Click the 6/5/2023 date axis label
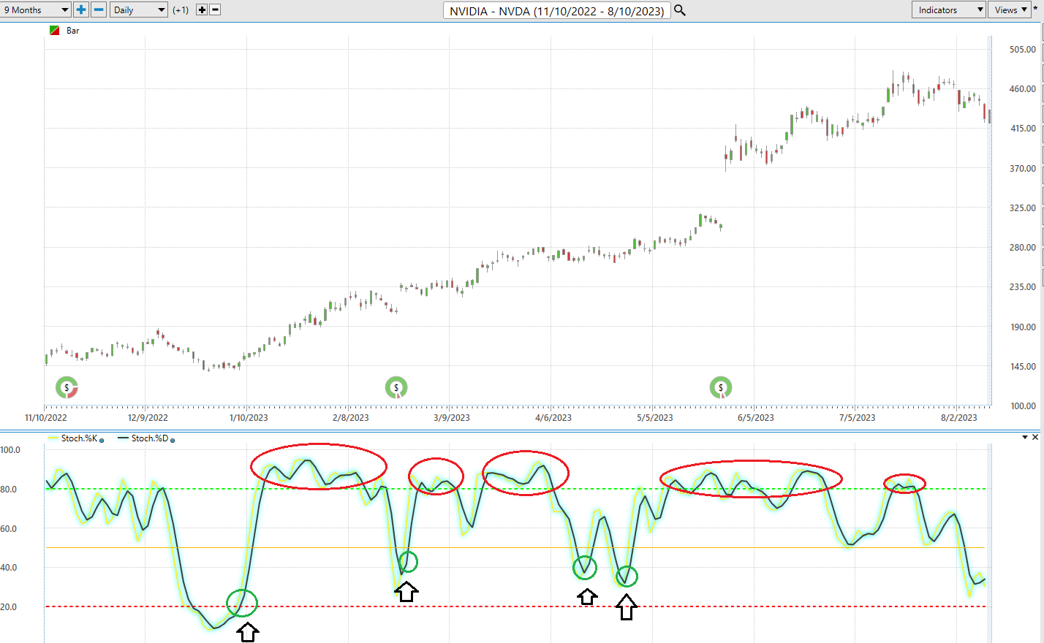The height and width of the screenshot is (643, 1044). pos(756,418)
